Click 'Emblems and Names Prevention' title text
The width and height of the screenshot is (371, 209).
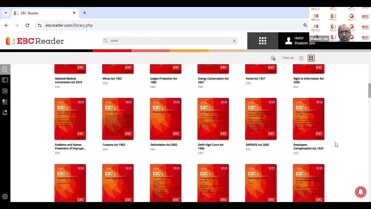(70, 147)
